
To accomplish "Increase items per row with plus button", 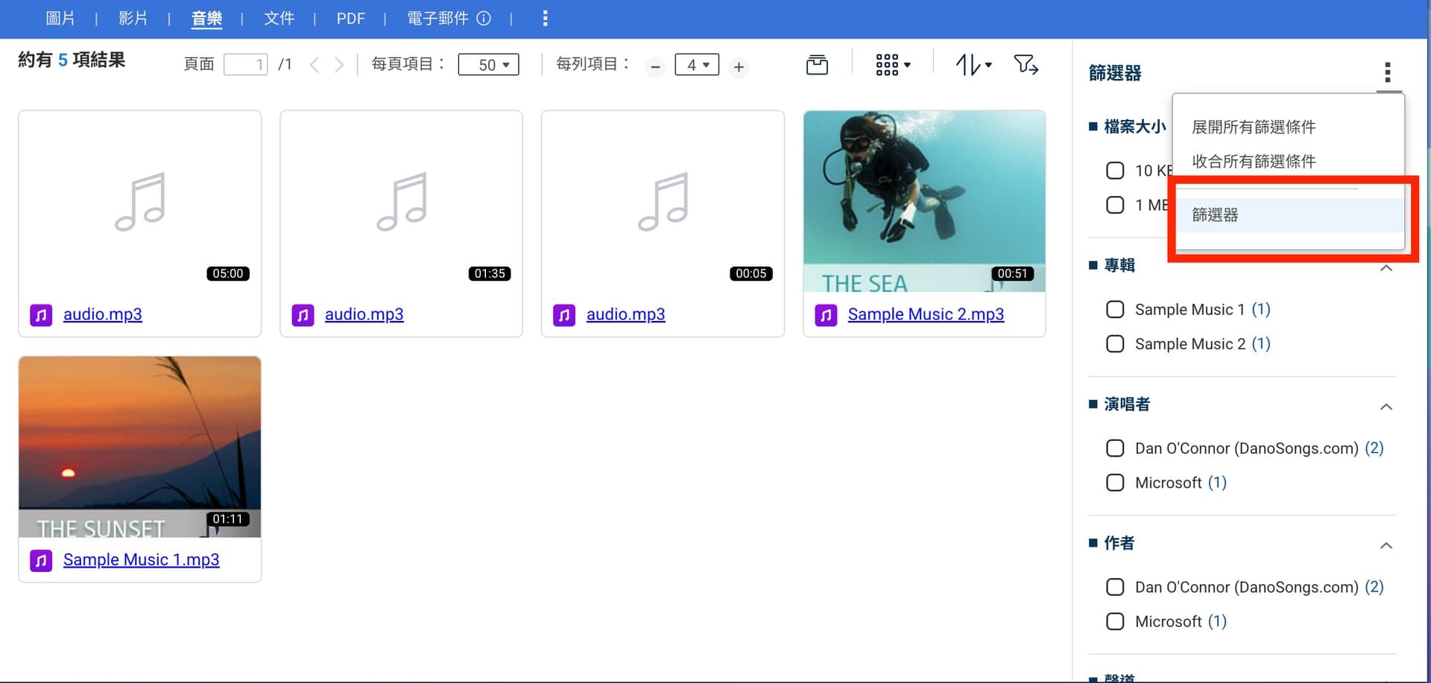I will tap(739, 67).
